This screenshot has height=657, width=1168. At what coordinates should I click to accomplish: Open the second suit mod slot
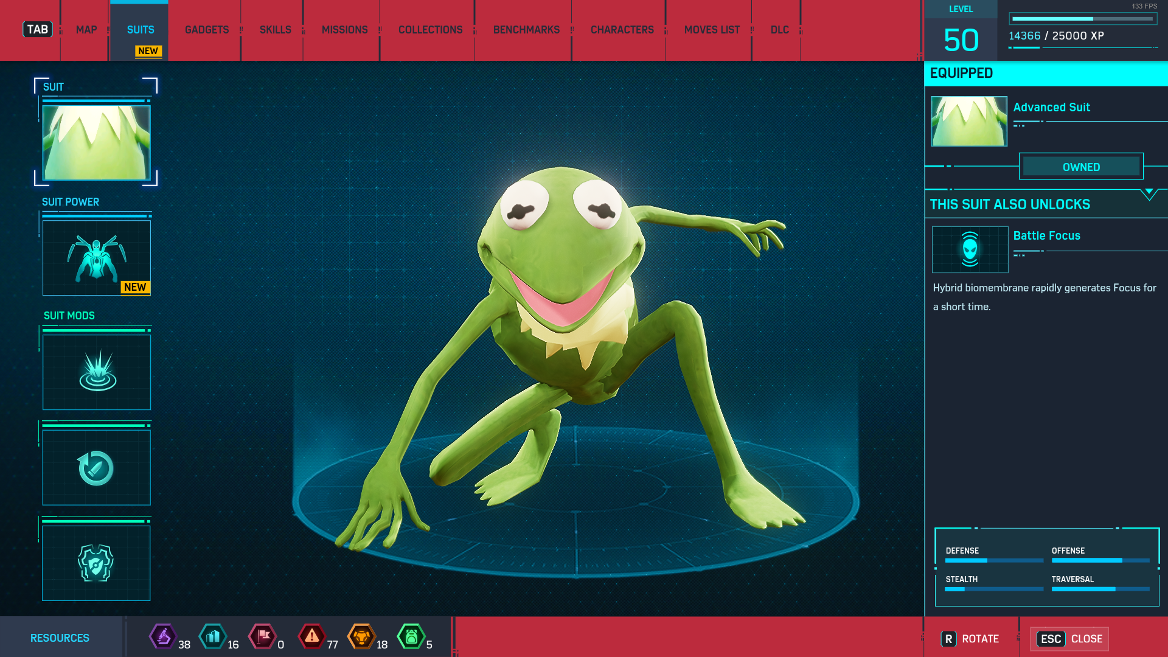(96, 467)
